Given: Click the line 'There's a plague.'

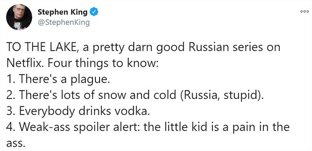Looking at the screenshot, I should coord(58,80).
